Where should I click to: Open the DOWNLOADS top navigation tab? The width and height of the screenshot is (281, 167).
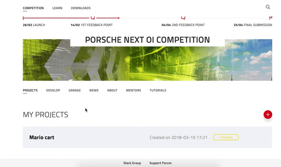pos(81,8)
